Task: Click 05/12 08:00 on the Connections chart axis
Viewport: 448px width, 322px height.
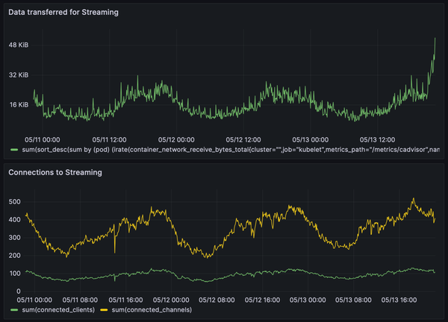Action: pyautogui.click(x=217, y=300)
